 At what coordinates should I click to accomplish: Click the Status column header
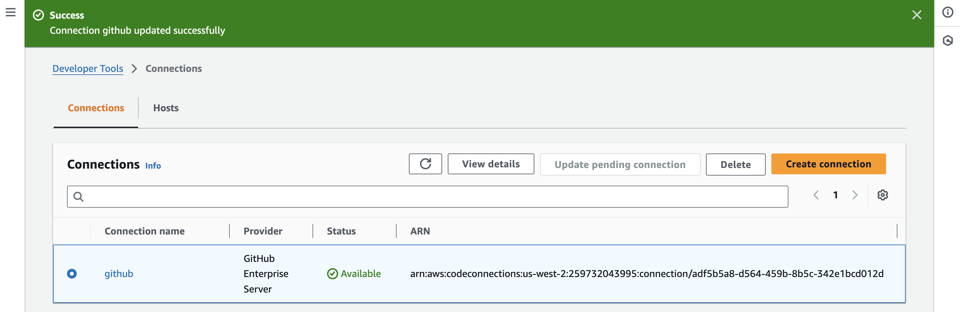click(341, 231)
